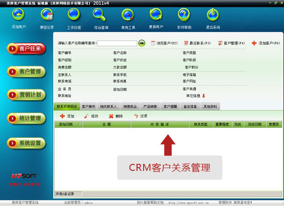Click the 客户类型 field label
The image size is (284, 206).
click(x=189, y=53)
